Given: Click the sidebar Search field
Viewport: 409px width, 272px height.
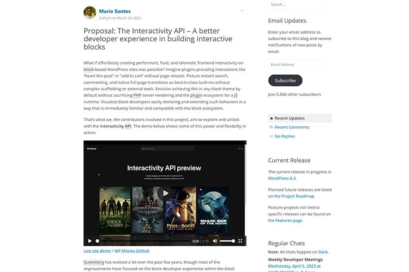Looking at the screenshot, I should pyautogui.click(x=297, y=4).
